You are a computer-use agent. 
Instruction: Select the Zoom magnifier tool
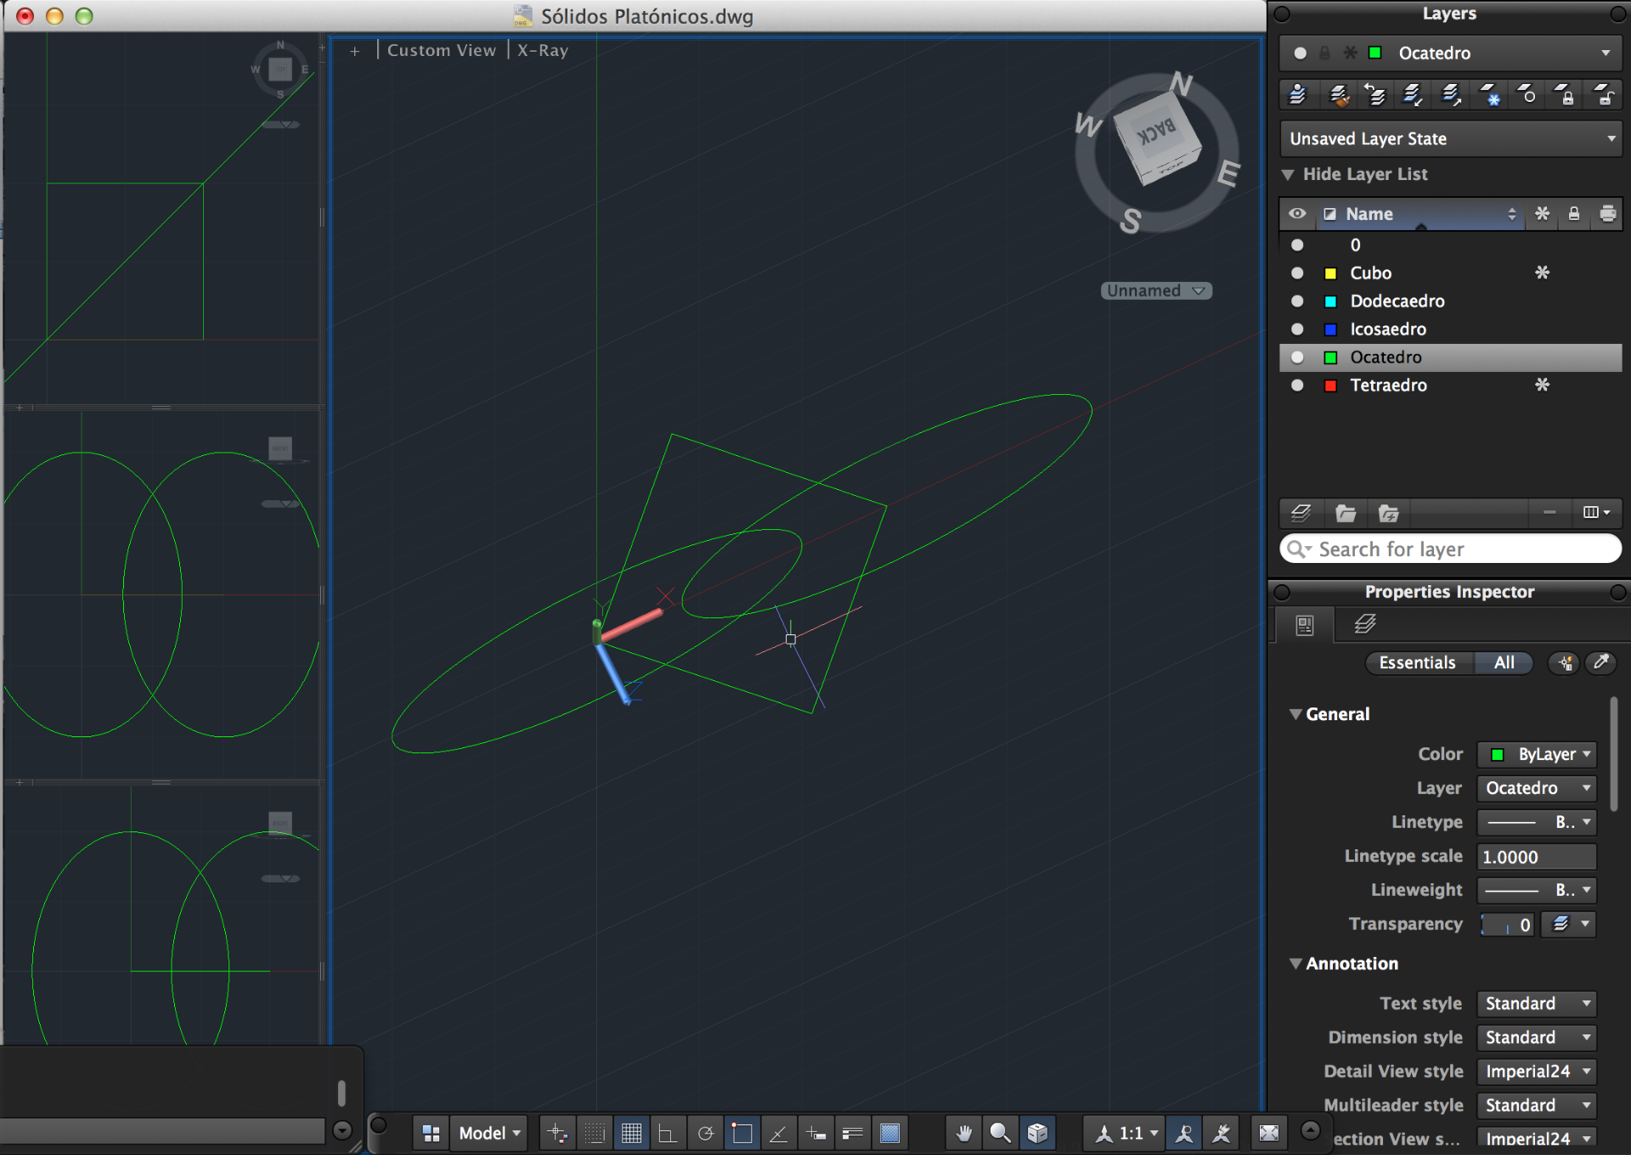(1000, 1133)
